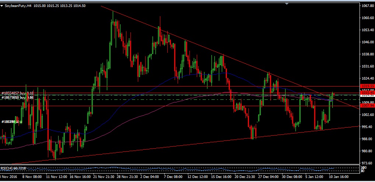Click the red 1019.55 price tag
The image size is (375, 182).
(x=367, y=86)
